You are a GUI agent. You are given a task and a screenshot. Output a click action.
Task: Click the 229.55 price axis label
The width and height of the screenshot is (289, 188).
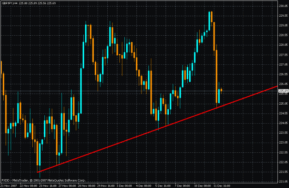[283, 16]
